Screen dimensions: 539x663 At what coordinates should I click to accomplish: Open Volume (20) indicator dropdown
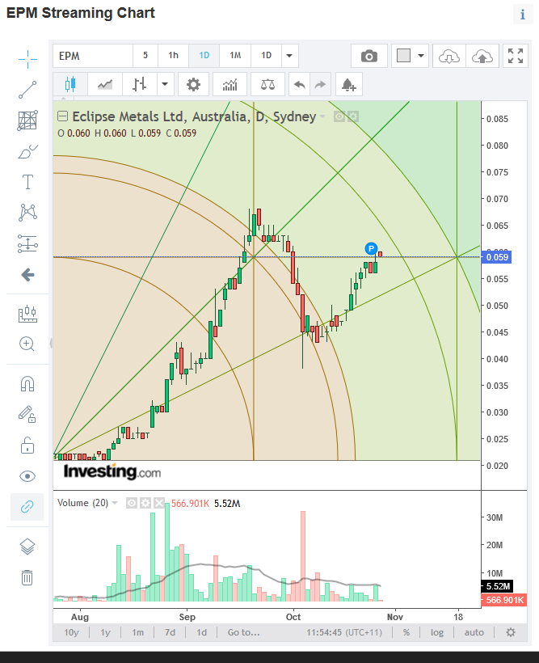click(115, 503)
